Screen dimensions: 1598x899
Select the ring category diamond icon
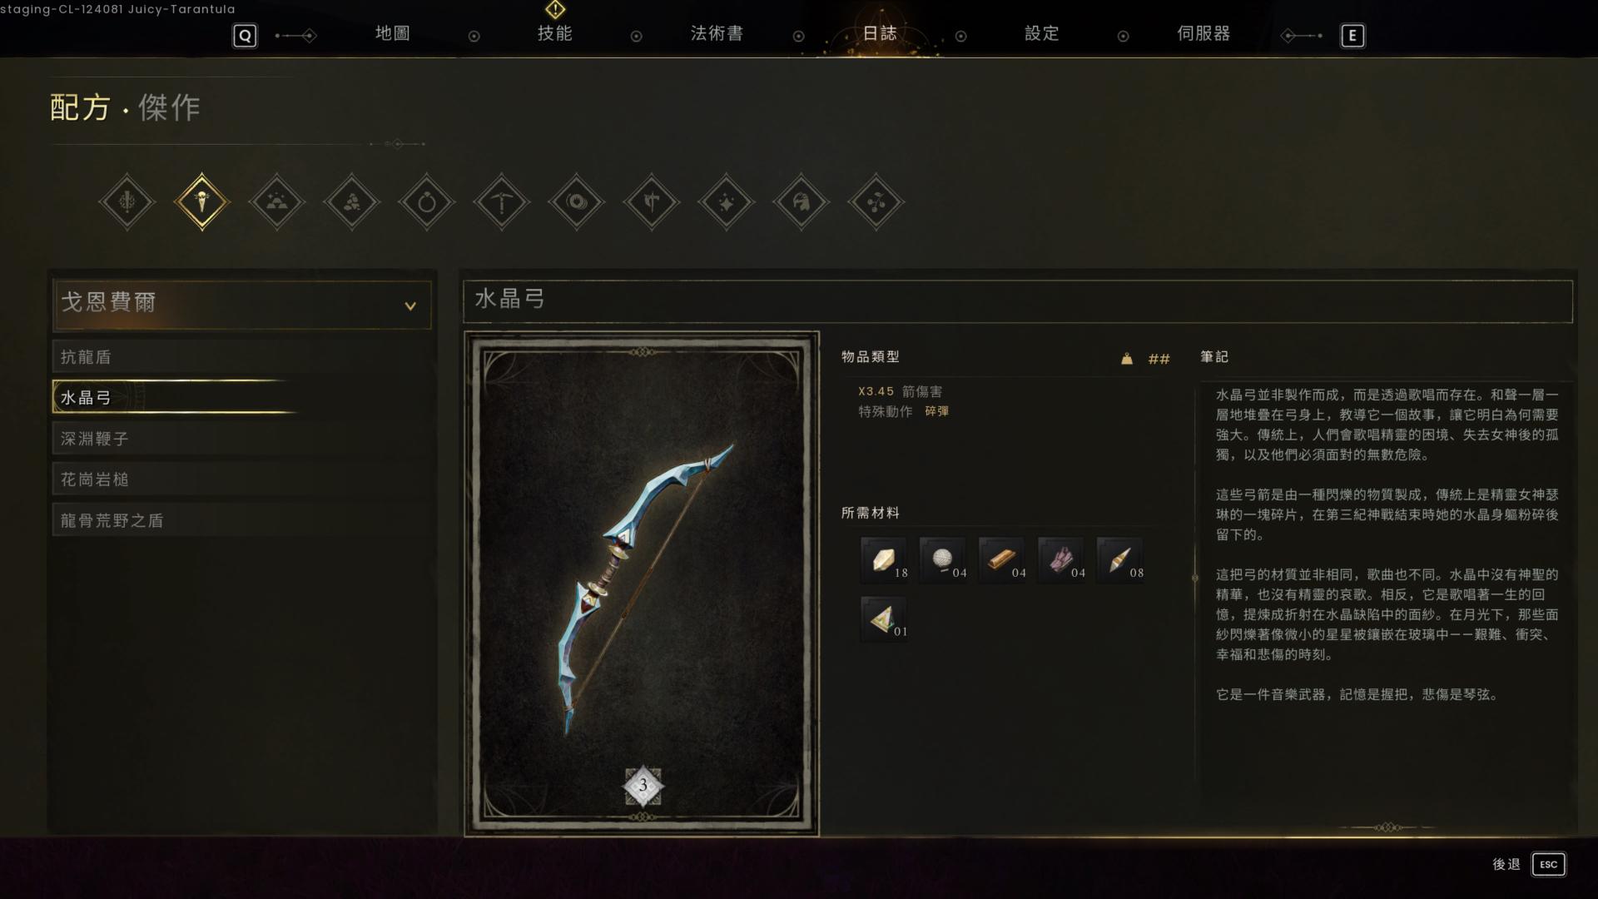(x=426, y=201)
